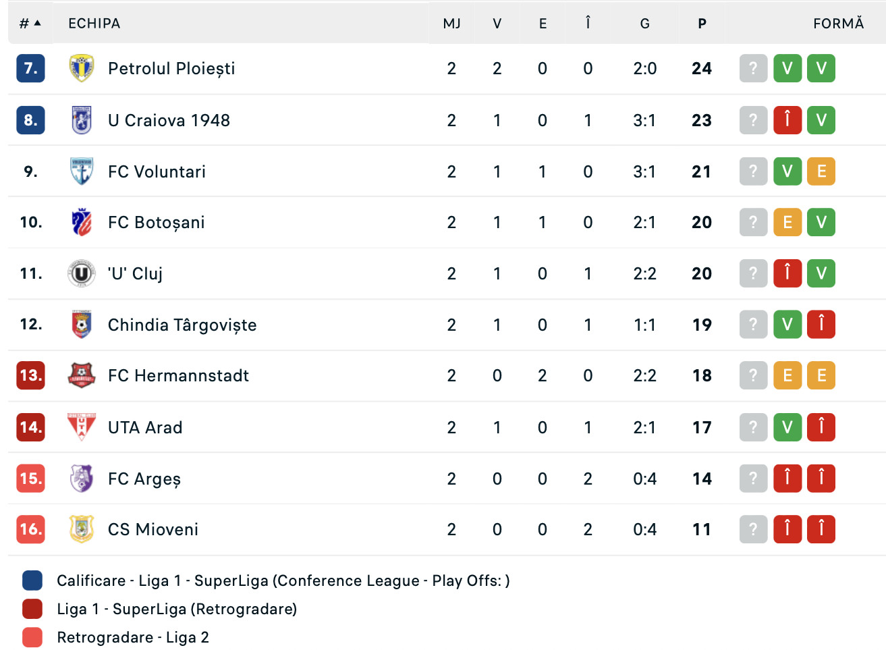Click the Petrolul Ploiești club crest
Viewport: 886px width, 650px height.
[82, 68]
